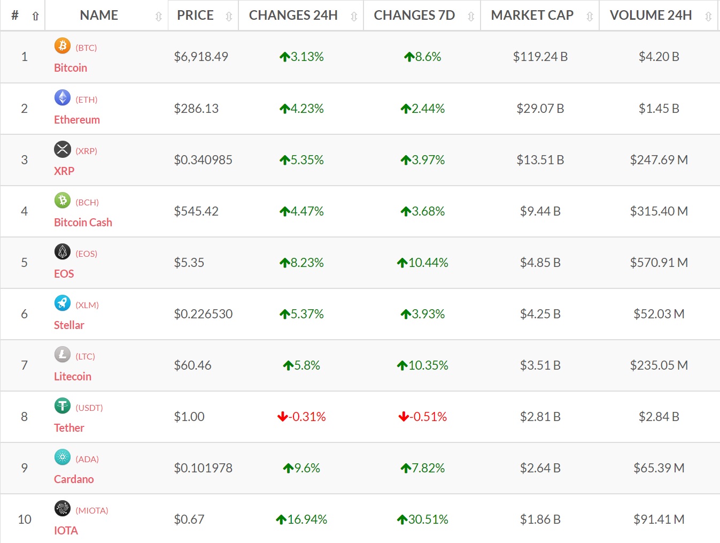The width and height of the screenshot is (720, 543).
Task: Select Stellar price $0.226530
Action: pyautogui.click(x=203, y=314)
